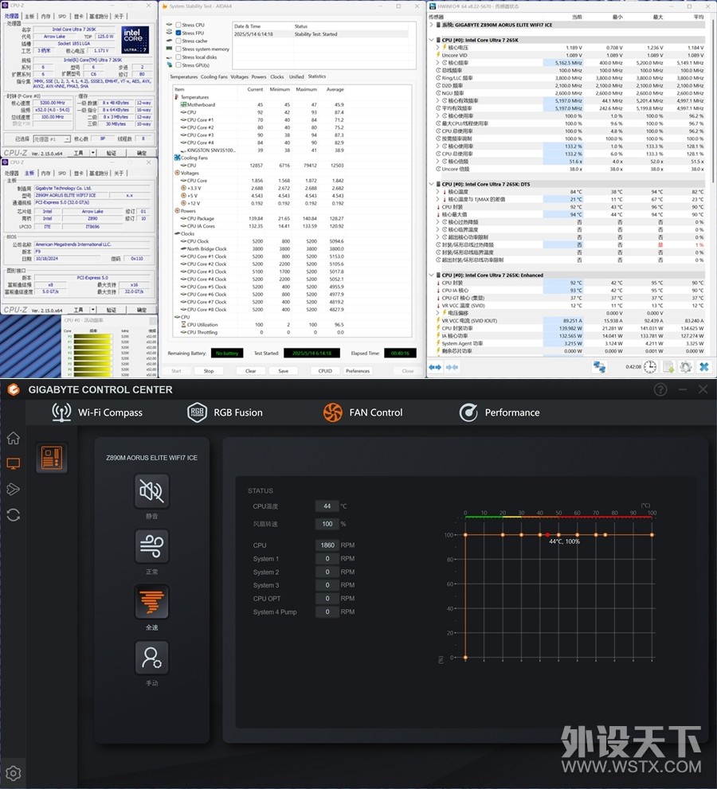Collapse the CPU DTS sensor group in HWiNFO

pyautogui.click(x=431, y=184)
